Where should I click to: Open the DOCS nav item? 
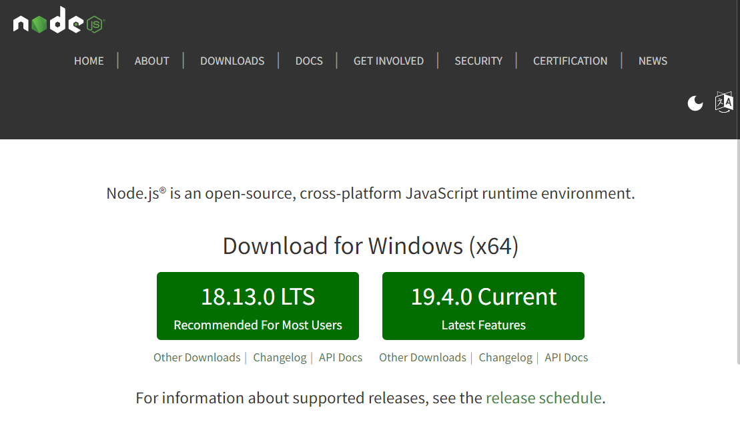click(x=309, y=61)
